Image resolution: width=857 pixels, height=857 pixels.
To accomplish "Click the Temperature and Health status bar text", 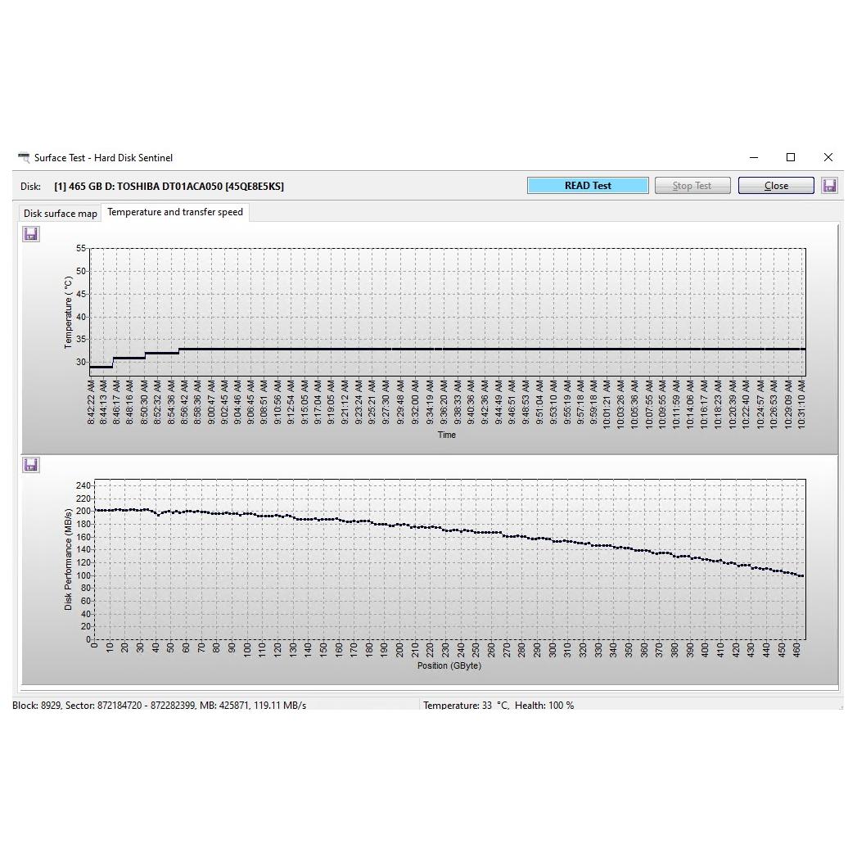I will pyautogui.click(x=498, y=705).
